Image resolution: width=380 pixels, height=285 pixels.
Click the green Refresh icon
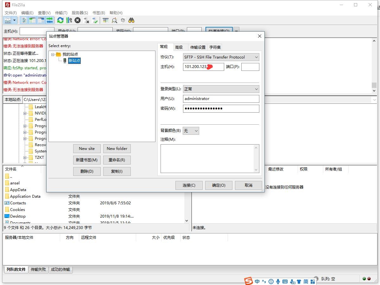[60, 20]
